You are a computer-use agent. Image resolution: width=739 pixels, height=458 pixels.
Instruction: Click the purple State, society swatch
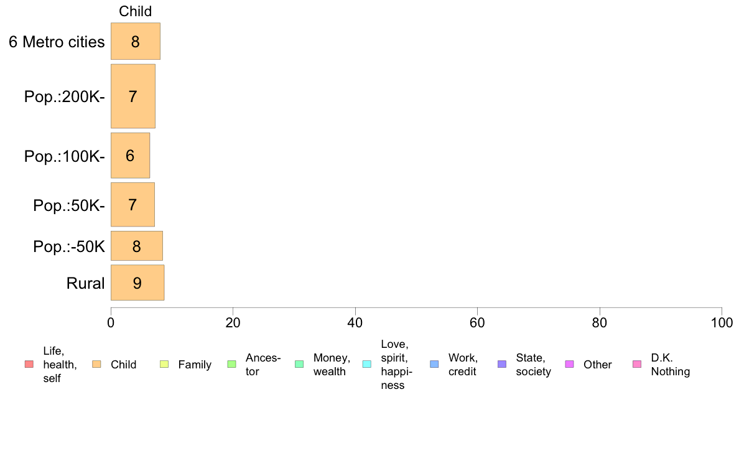point(502,364)
